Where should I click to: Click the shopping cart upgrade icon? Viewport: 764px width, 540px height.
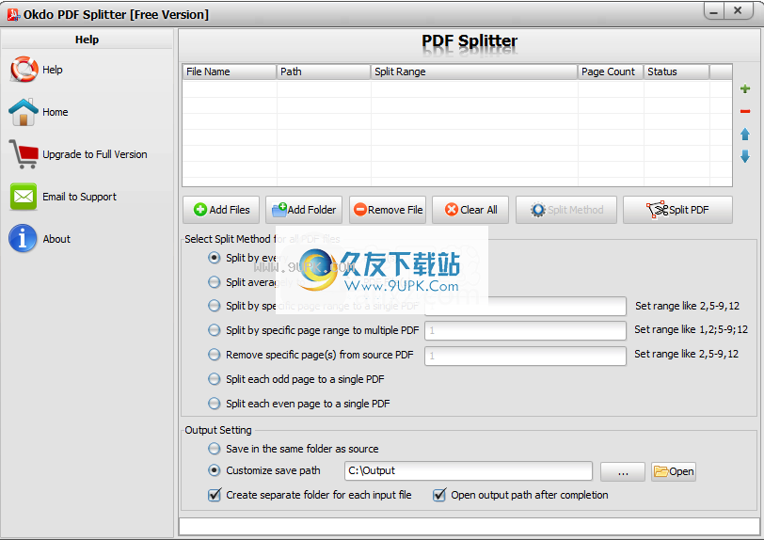click(24, 154)
